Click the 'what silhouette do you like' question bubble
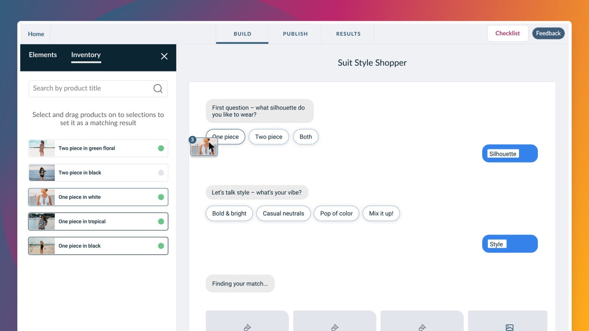589x331 pixels. pyautogui.click(x=260, y=111)
